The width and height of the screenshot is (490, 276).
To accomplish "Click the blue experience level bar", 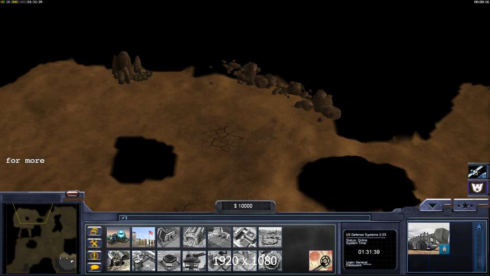I will tap(479, 251).
